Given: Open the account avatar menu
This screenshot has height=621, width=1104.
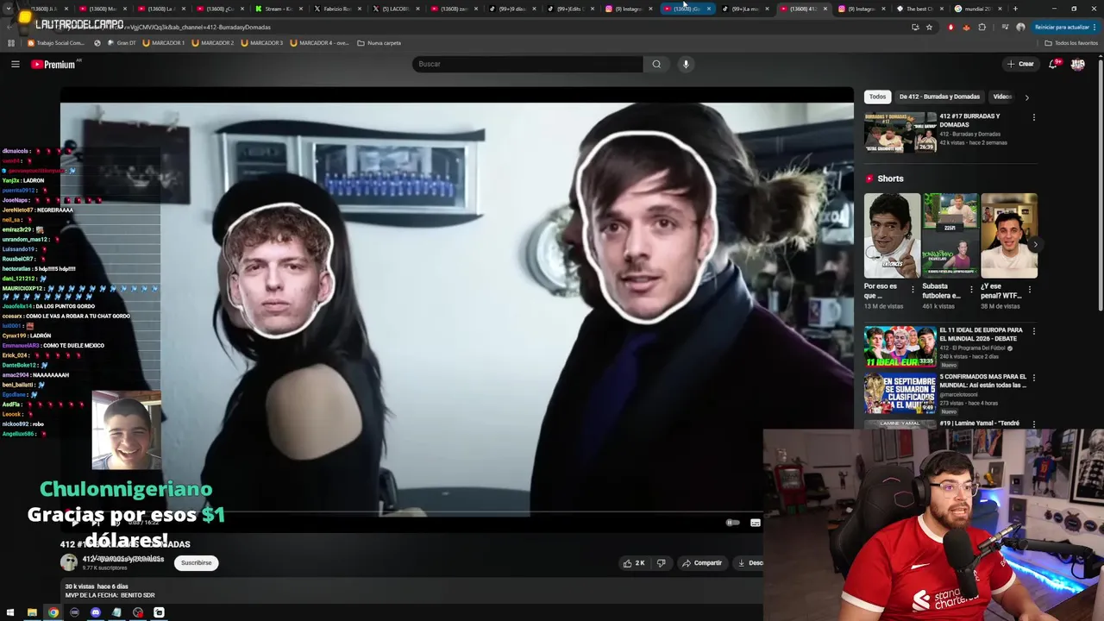Looking at the screenshot, I should point(1077,64).
